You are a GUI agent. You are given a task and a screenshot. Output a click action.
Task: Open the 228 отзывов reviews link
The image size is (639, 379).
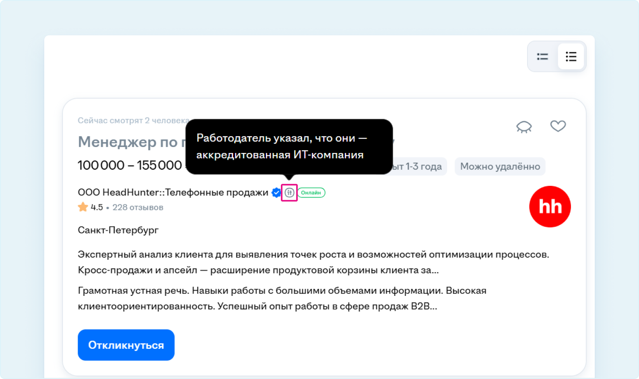coord(138,208)
